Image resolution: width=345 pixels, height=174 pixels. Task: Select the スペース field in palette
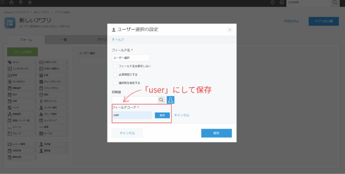(x=22, y=127)
